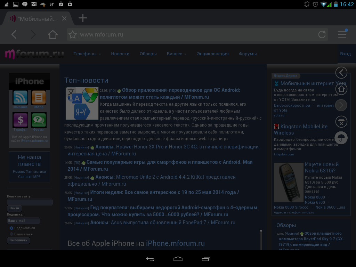The height and width of the screenshot is (267, 356).
Task: Follow the Nokia 8800 Sirocco link
Action: 291,207
